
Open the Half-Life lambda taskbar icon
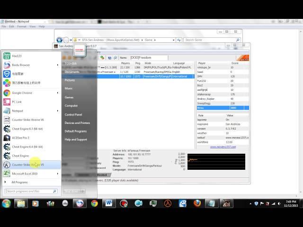168,203
